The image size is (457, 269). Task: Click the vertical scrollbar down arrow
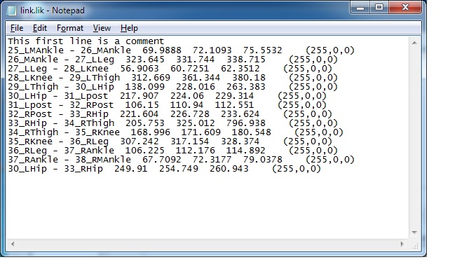click(x=414, y=233)
